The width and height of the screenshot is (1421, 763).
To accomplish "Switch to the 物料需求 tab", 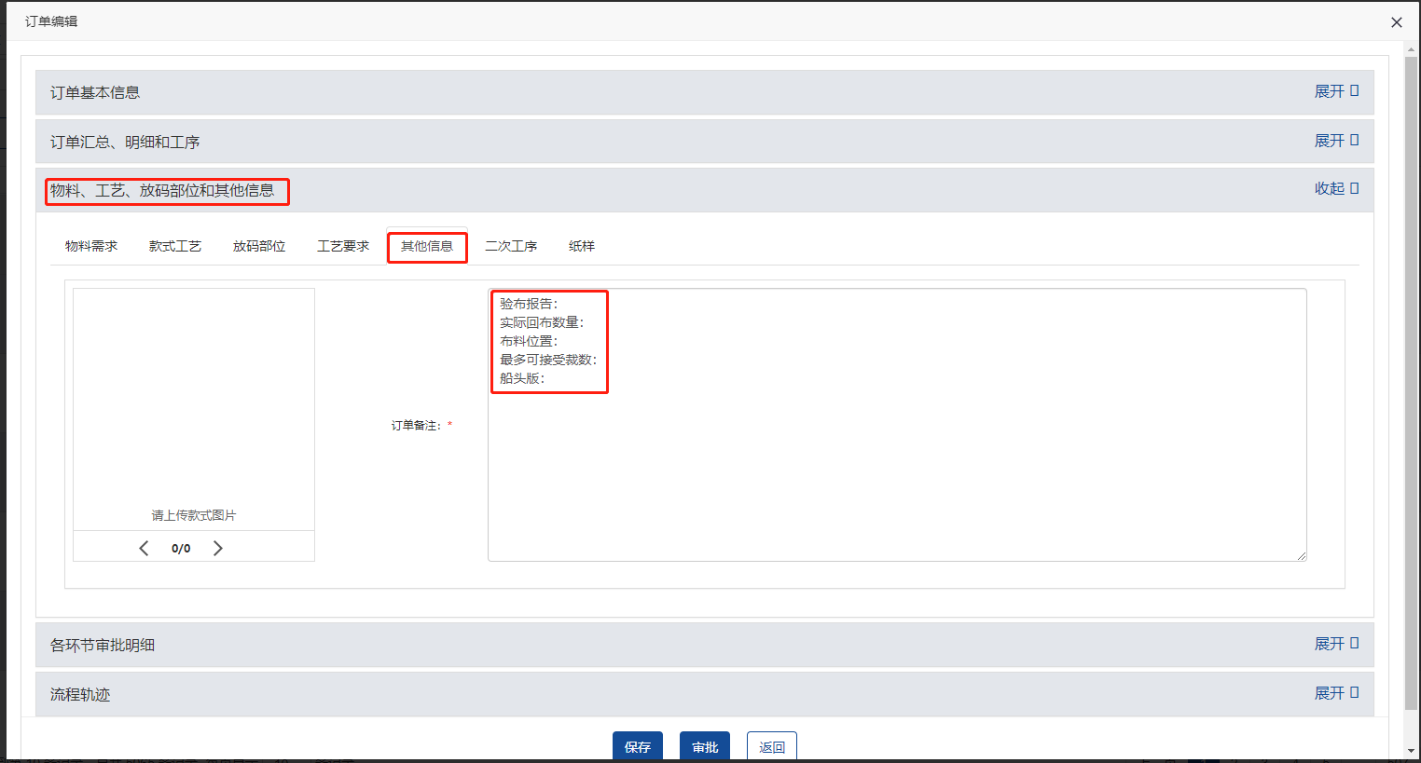I will (91, 246).
